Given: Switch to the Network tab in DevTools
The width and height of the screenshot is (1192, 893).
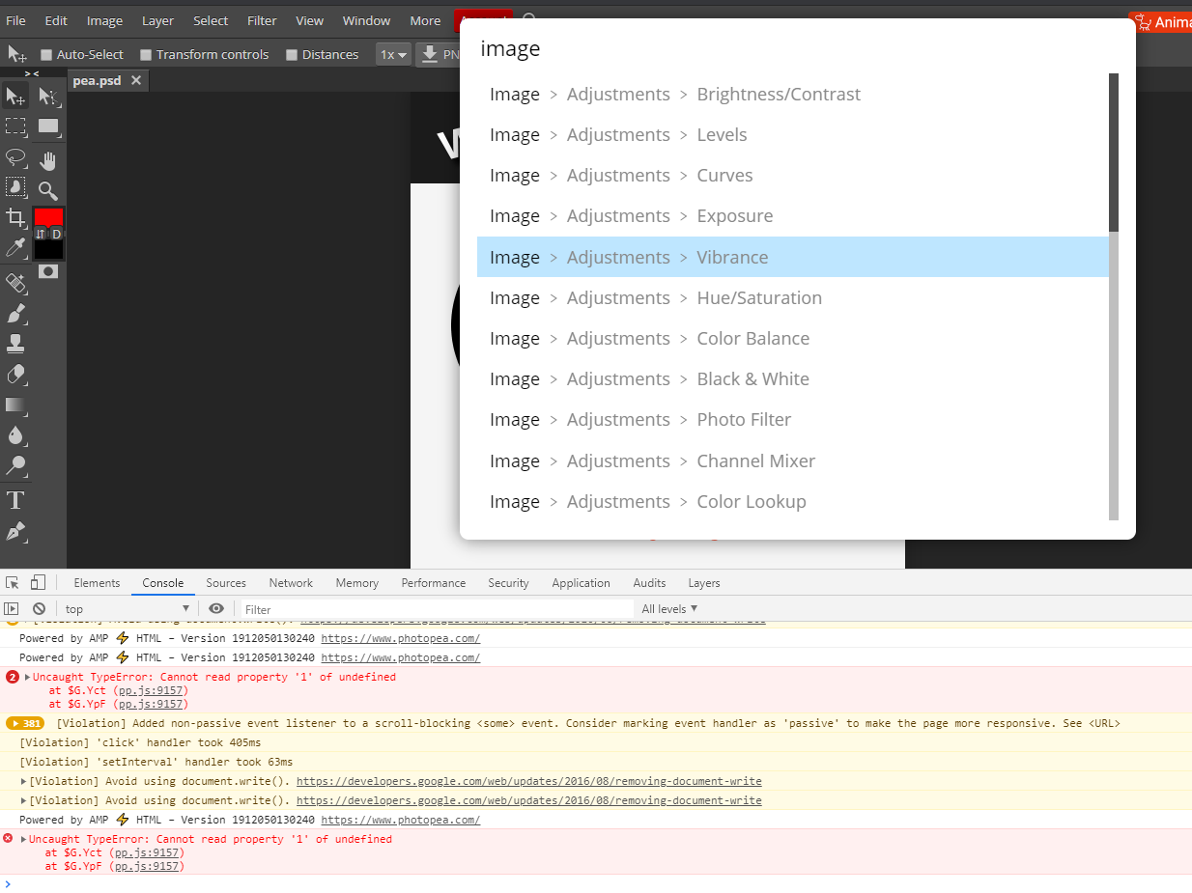Looking at the screenshot, I should [x=291, y=583].
